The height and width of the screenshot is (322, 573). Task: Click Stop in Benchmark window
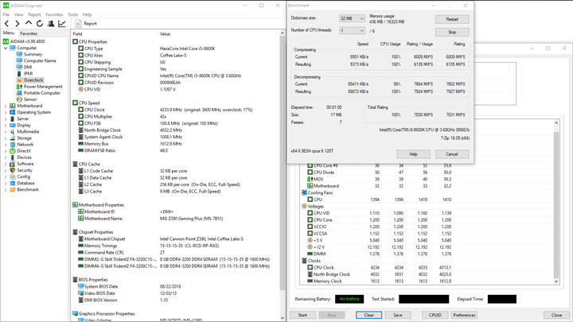(x=452, y=32)
